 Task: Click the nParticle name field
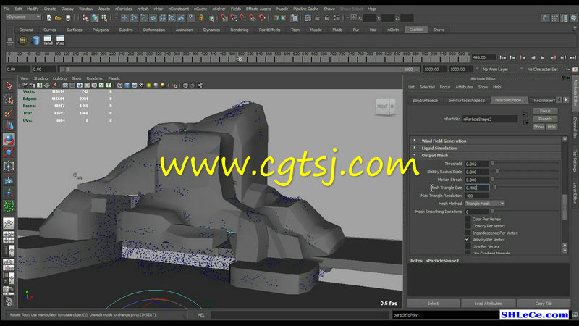(x=490, y=119)
